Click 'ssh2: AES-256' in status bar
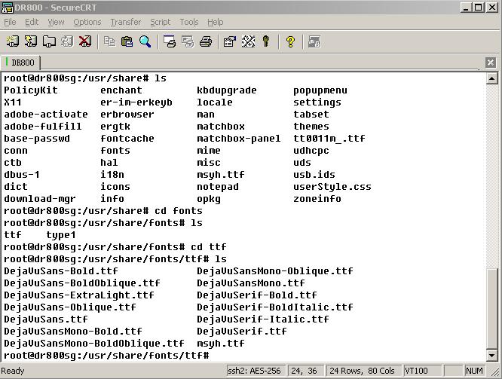Viewport: 502px width, 379px height. (254, 371)
